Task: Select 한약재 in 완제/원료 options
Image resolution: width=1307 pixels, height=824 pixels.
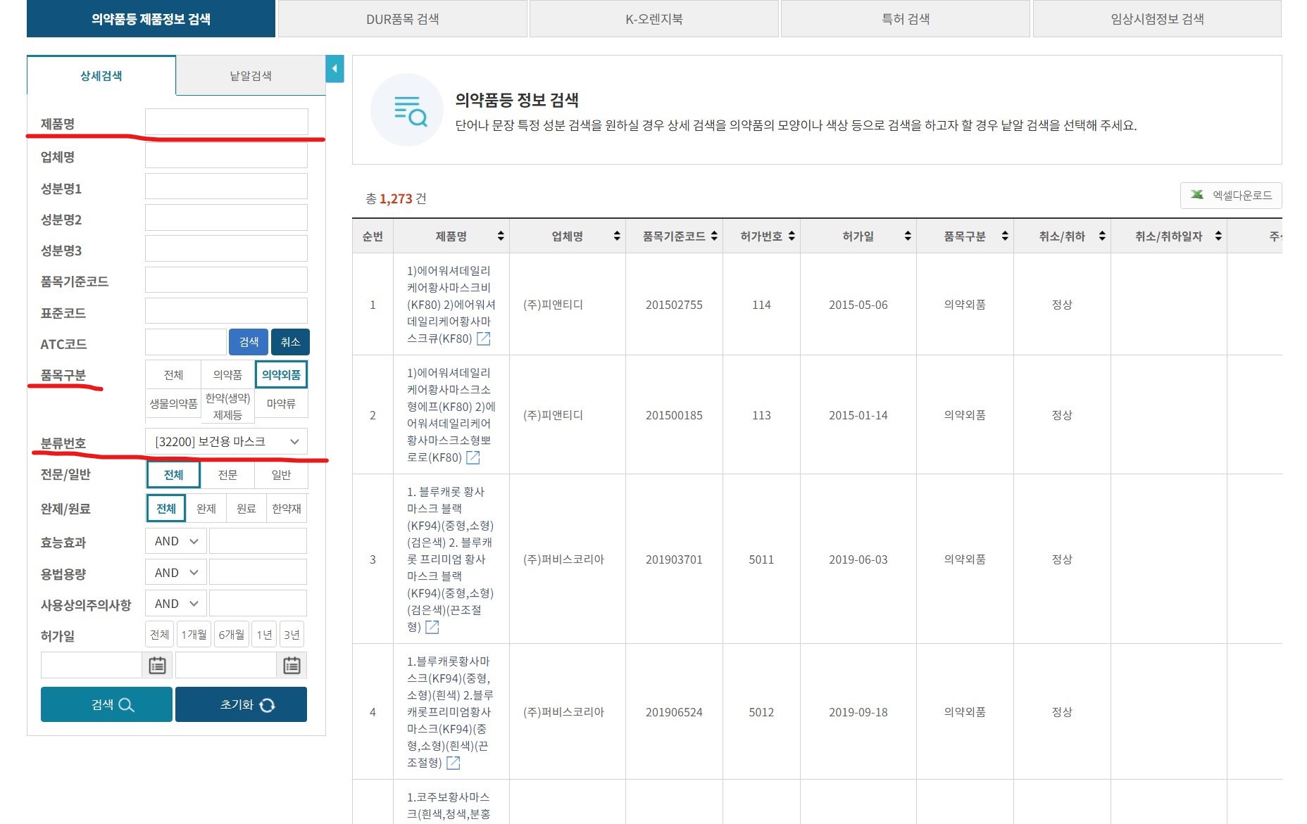Action: coord(287,509)
